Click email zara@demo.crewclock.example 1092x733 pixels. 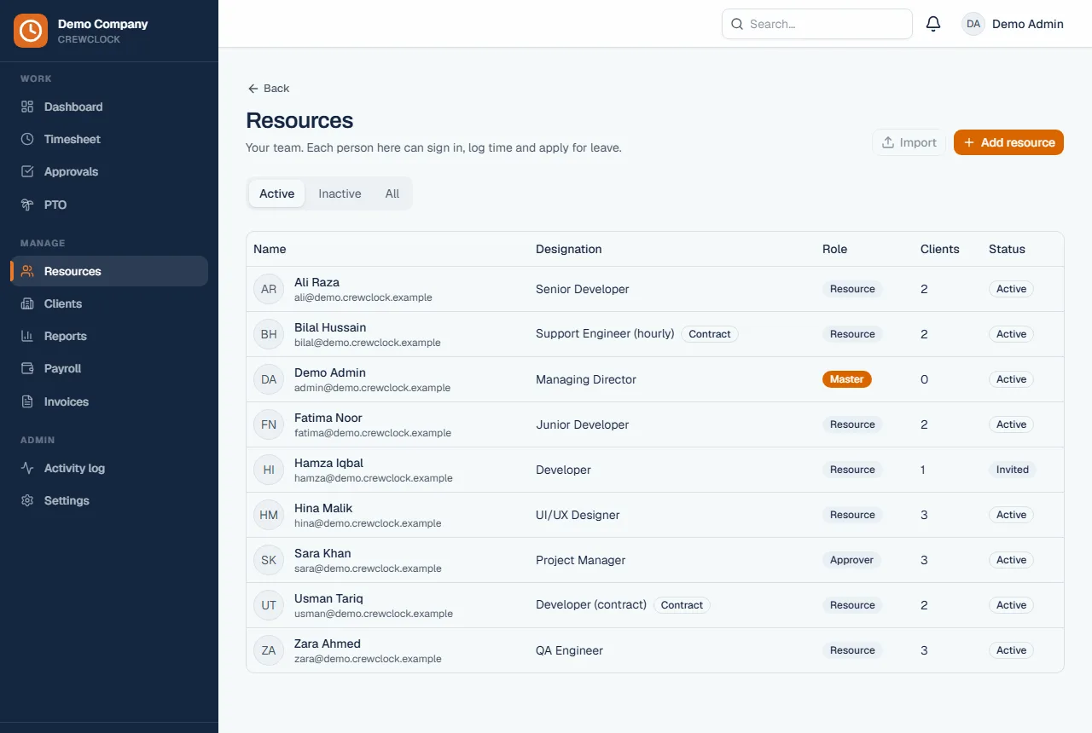[368, 659]
